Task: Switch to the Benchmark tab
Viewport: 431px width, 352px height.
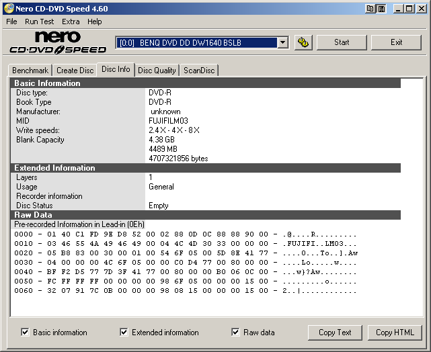Action: [x=30, y=71]
